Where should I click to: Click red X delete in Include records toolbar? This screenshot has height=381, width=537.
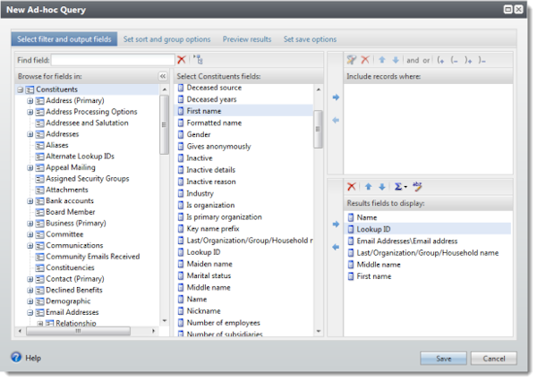click(365, 60)
